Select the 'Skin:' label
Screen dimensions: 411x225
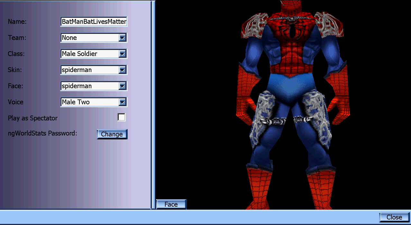point(15,70)
